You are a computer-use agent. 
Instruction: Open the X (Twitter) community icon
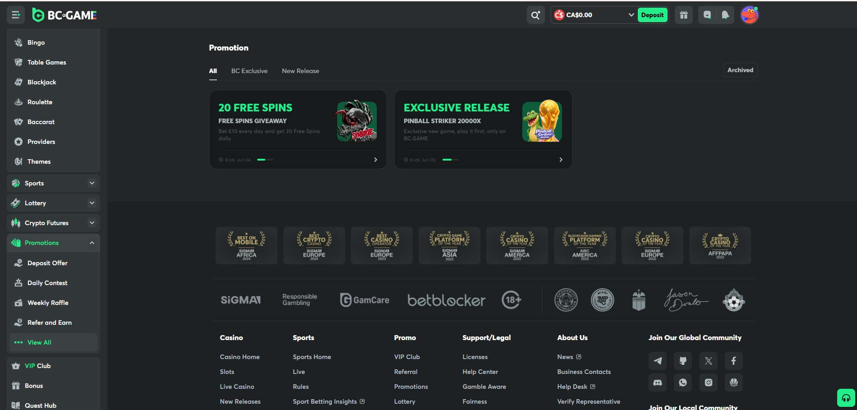[x=709, y=361]
